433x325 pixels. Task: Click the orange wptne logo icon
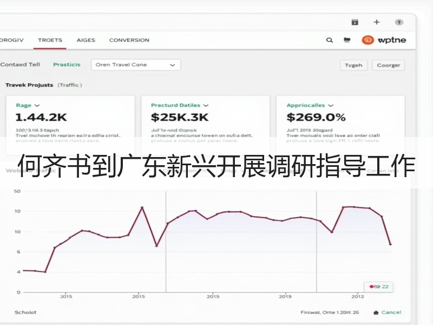coord(368,40)
